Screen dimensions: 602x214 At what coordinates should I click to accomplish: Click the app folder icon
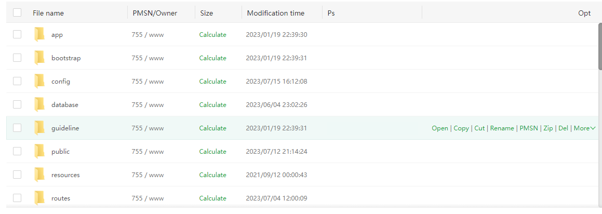click(x=39, y=35)
